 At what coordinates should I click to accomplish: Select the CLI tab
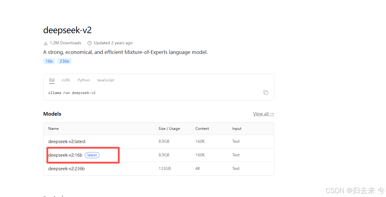[x=52, y=80]
